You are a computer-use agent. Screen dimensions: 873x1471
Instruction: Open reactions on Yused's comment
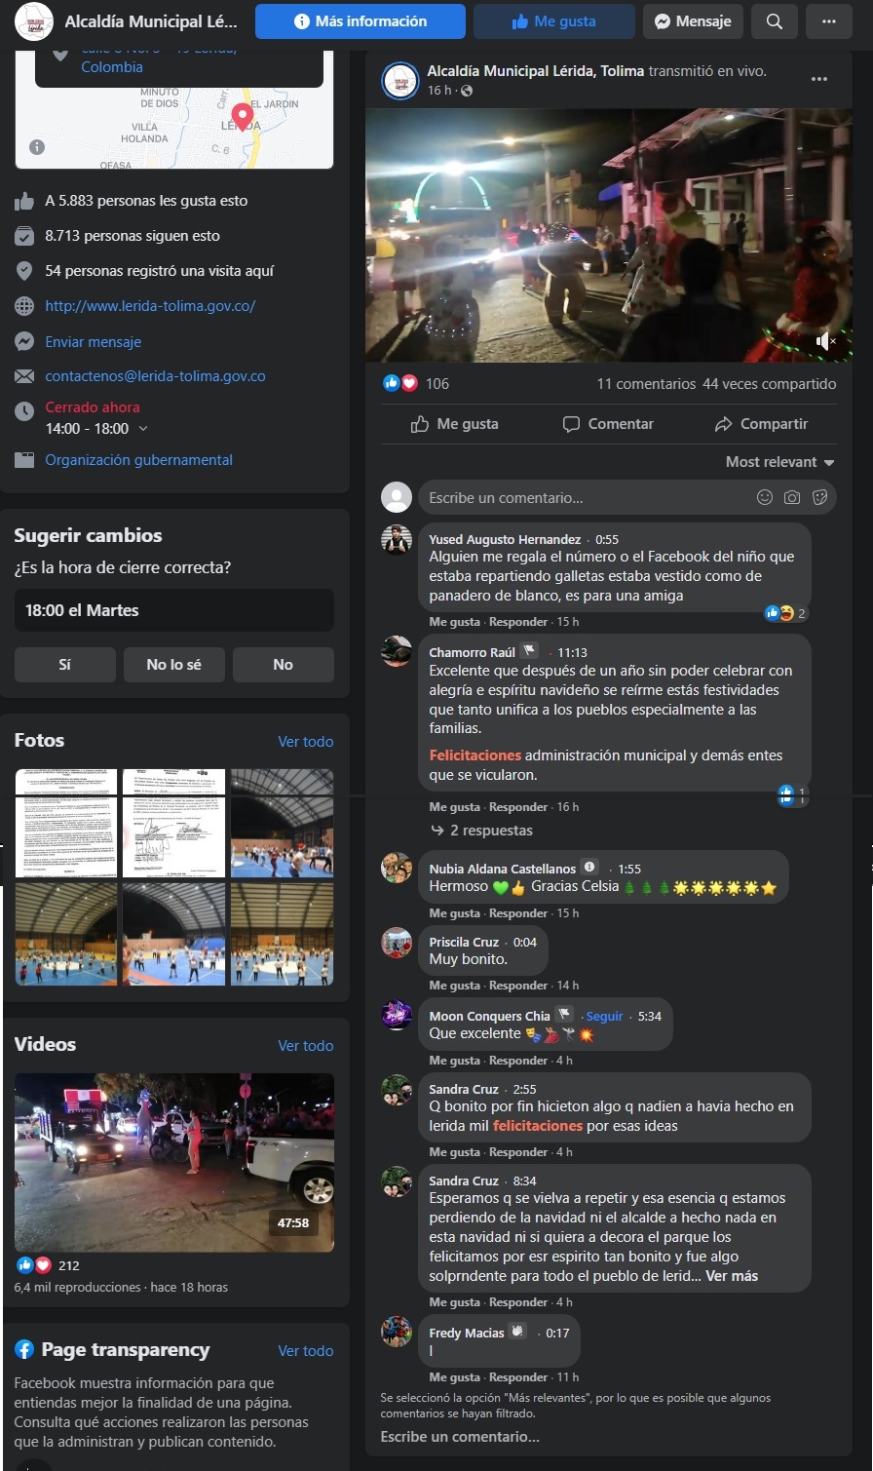coord(785,613)
